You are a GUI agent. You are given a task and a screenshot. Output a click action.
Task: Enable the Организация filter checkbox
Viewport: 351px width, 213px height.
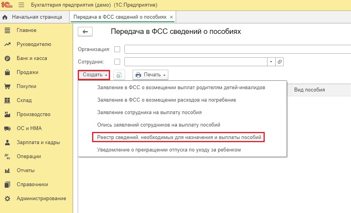(x=117, y=49)
